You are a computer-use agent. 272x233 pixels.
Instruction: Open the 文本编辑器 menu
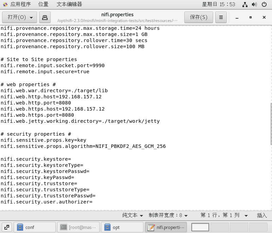pos(69,4)
